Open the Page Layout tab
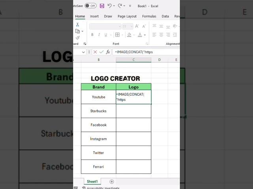Image resolution: width=253 pixels, height=189 pixels. click(x=127, y=16)
